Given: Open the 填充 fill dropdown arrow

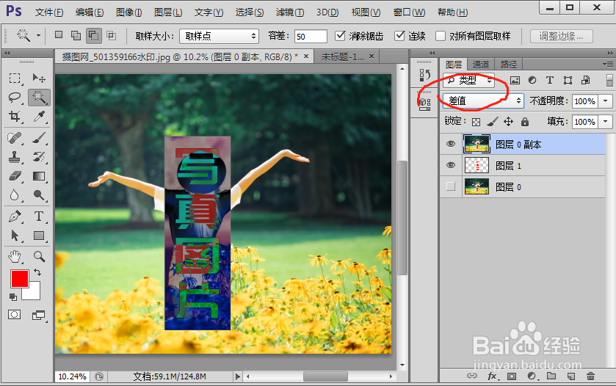Looking at the screenshot, I should pos(606,122).
